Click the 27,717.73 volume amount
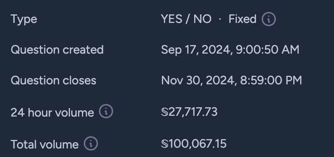334x157 pixels. click(x=193, y=112)
